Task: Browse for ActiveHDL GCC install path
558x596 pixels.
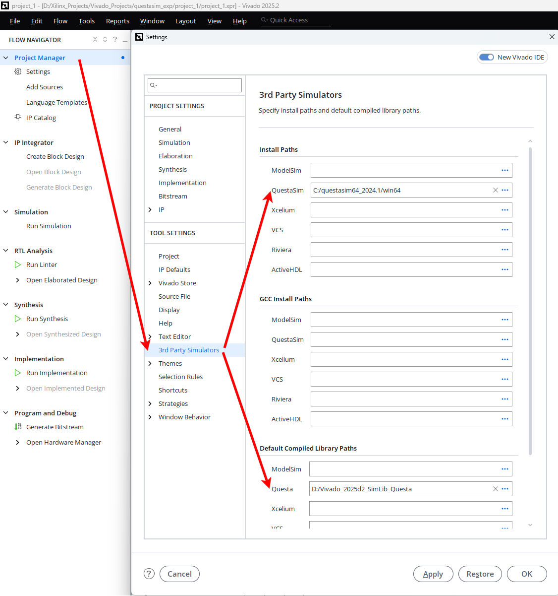Action: coord(505,419)
